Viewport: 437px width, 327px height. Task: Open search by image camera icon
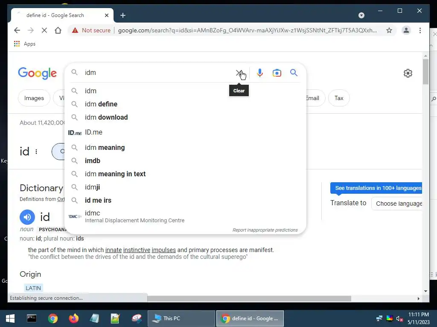[277, 73]
